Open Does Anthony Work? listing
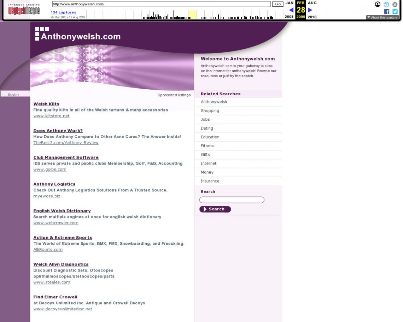The width and height of the screenshot is (403, 322). click(58, 130)
